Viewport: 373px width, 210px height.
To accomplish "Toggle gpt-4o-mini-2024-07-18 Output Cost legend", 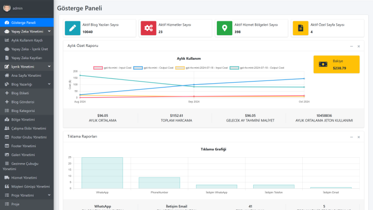I will tap(257, 68).
